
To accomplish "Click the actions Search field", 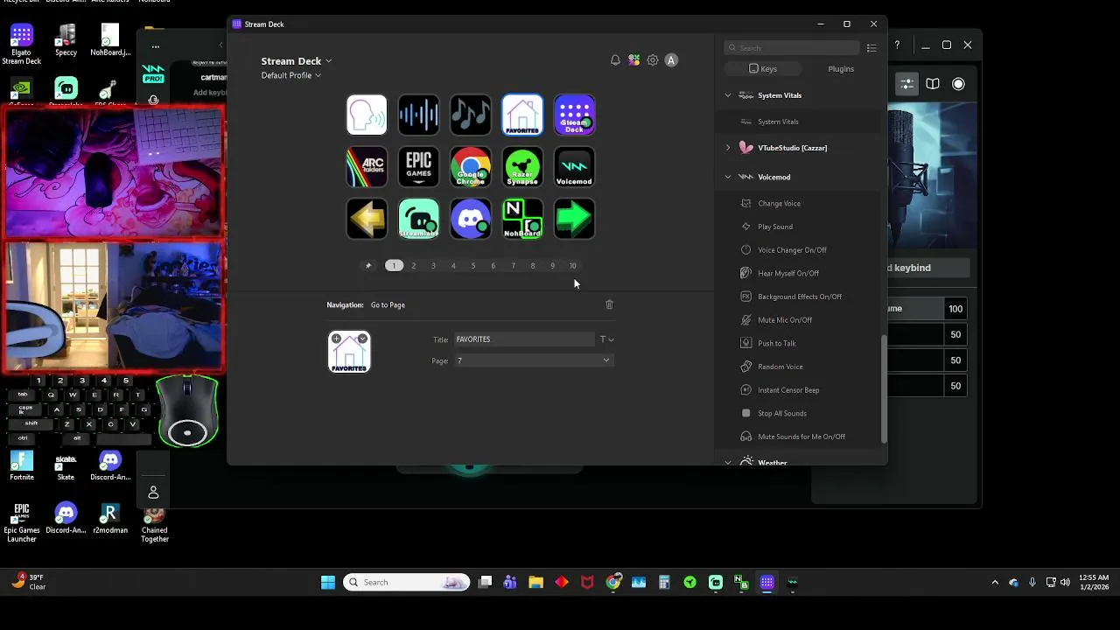I will click(x=792, y=48).
